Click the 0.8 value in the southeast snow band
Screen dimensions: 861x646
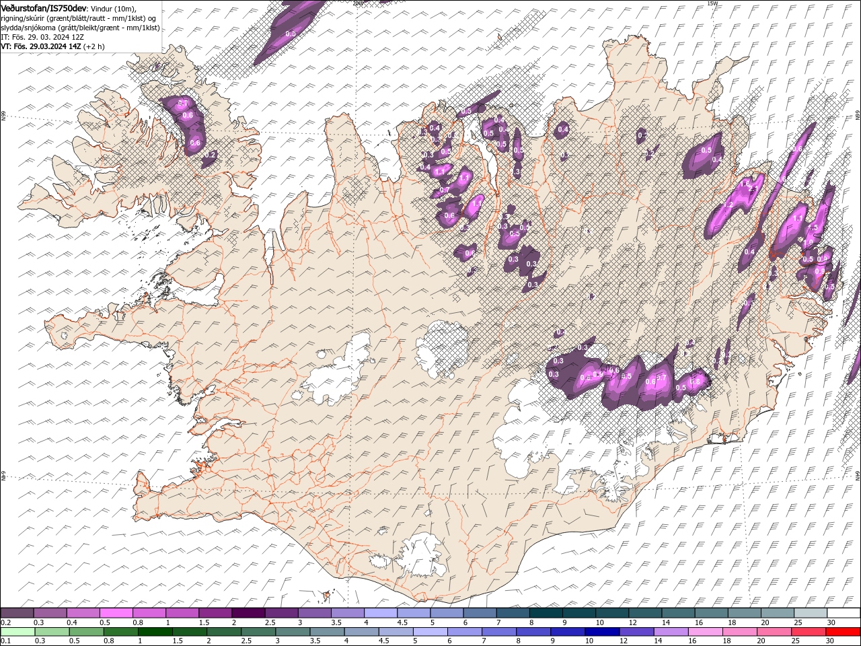pos(696,381)
